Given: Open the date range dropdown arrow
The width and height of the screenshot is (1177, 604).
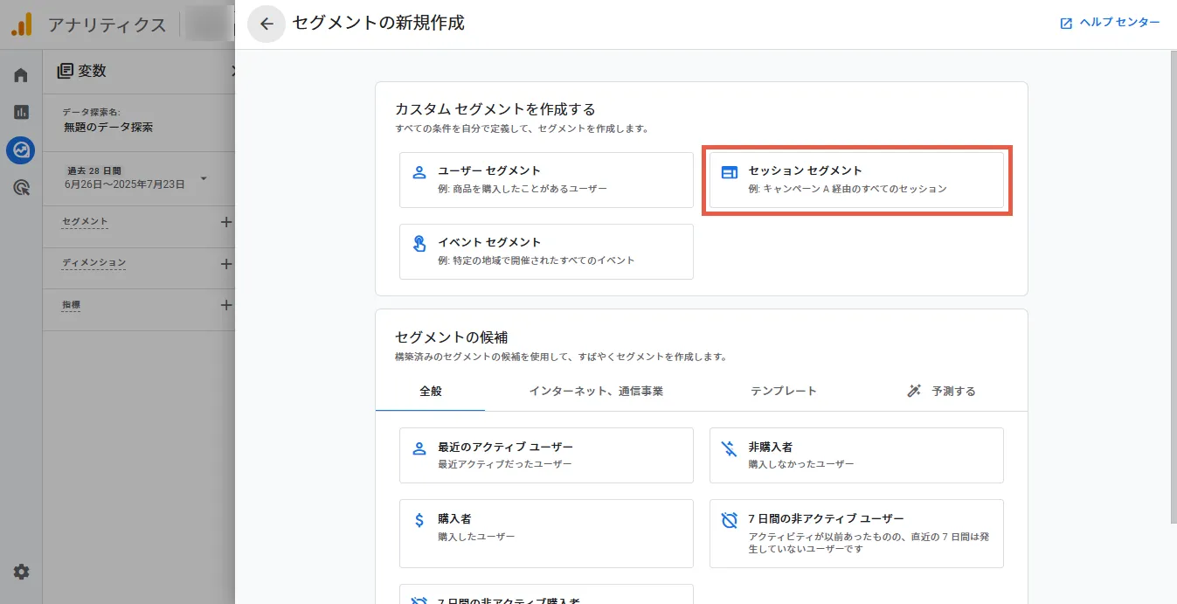Looking at the screenshot, I should click(204, 178).
